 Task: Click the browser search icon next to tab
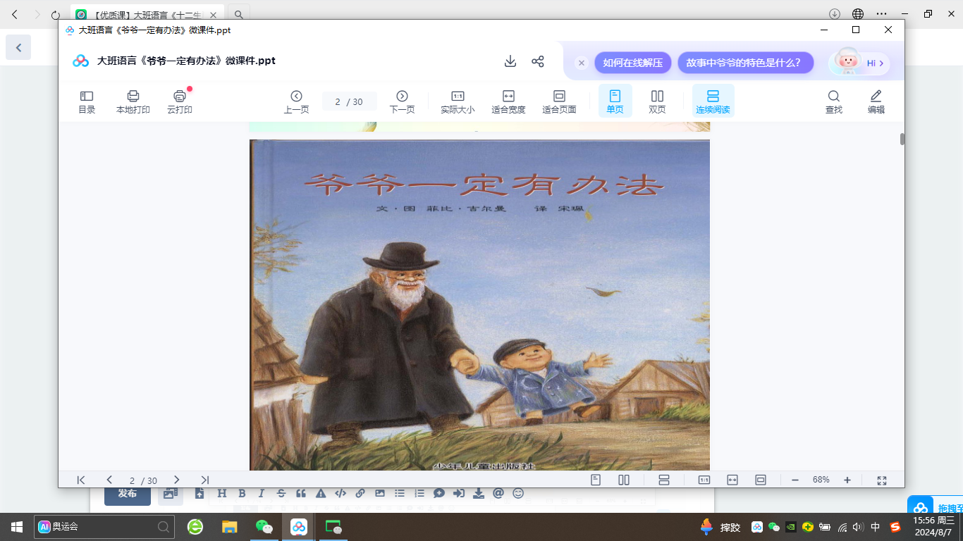pyautogui.click(x=239, y=14)
